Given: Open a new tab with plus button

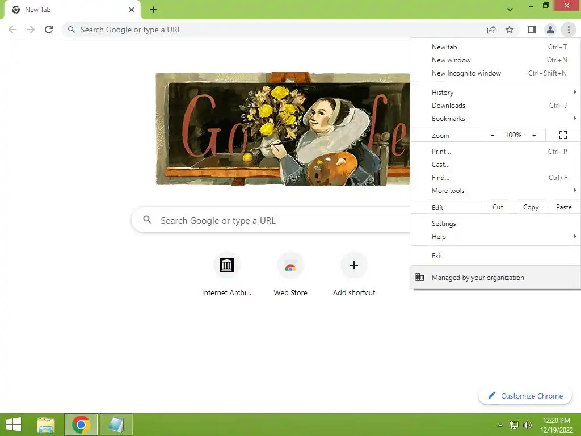Looking at the screenshot, I should pyautogui.click(x=153, y=10).
